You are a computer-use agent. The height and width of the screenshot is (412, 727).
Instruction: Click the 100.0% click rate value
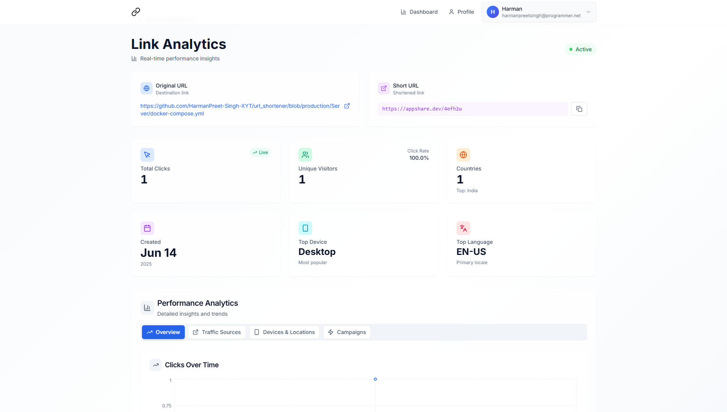(x=419, y=158)
